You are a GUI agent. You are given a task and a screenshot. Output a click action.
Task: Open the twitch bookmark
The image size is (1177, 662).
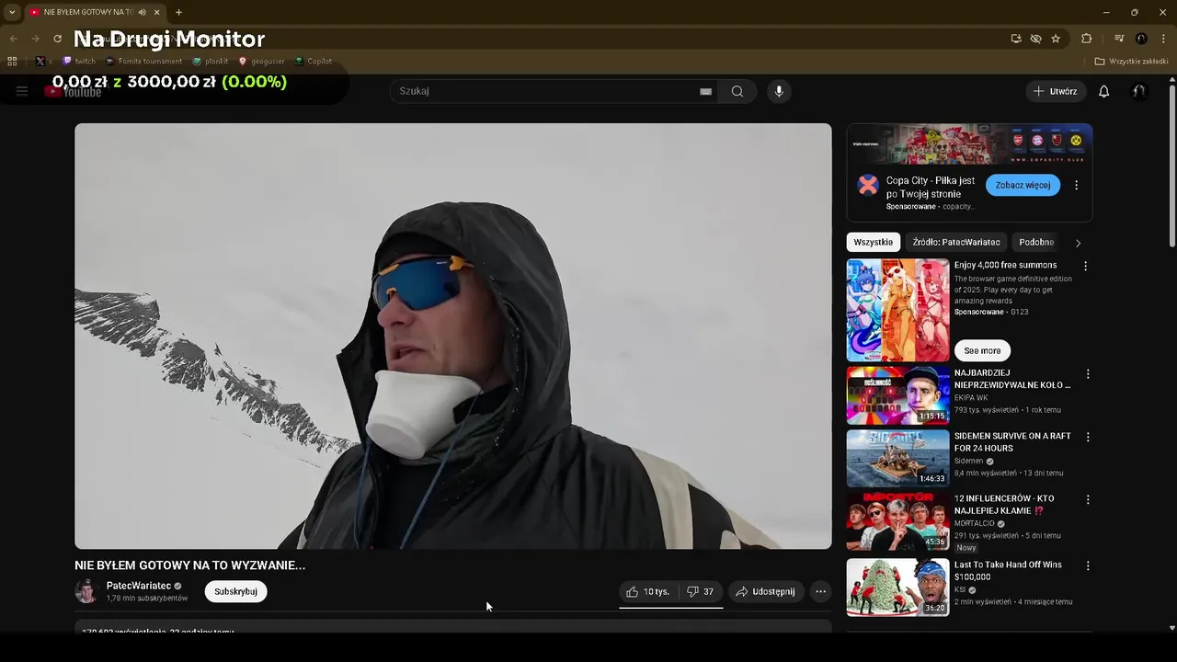coord(79,62)
